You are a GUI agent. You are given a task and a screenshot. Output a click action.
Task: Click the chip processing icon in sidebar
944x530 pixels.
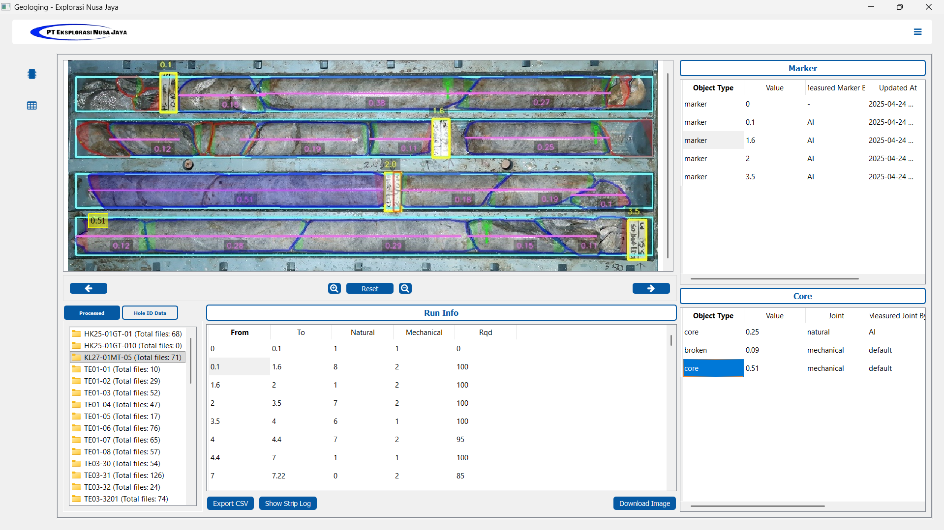click(x=32, y=74)
